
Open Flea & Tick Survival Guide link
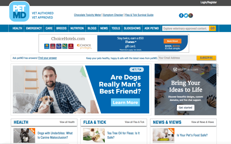[139, 15]
